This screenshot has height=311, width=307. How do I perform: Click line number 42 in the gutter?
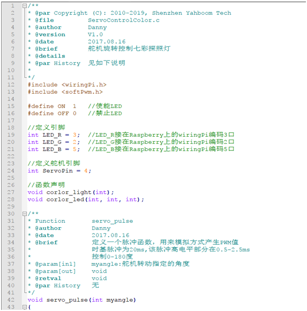[x=11, y=300]
